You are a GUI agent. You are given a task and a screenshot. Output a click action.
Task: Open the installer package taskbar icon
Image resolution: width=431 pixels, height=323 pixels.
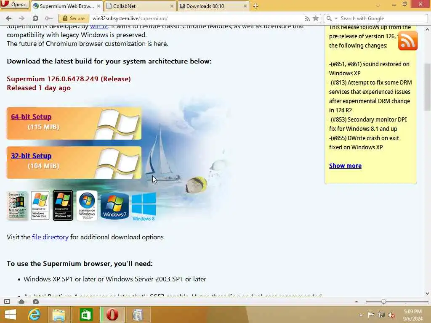tap(138, 315)
